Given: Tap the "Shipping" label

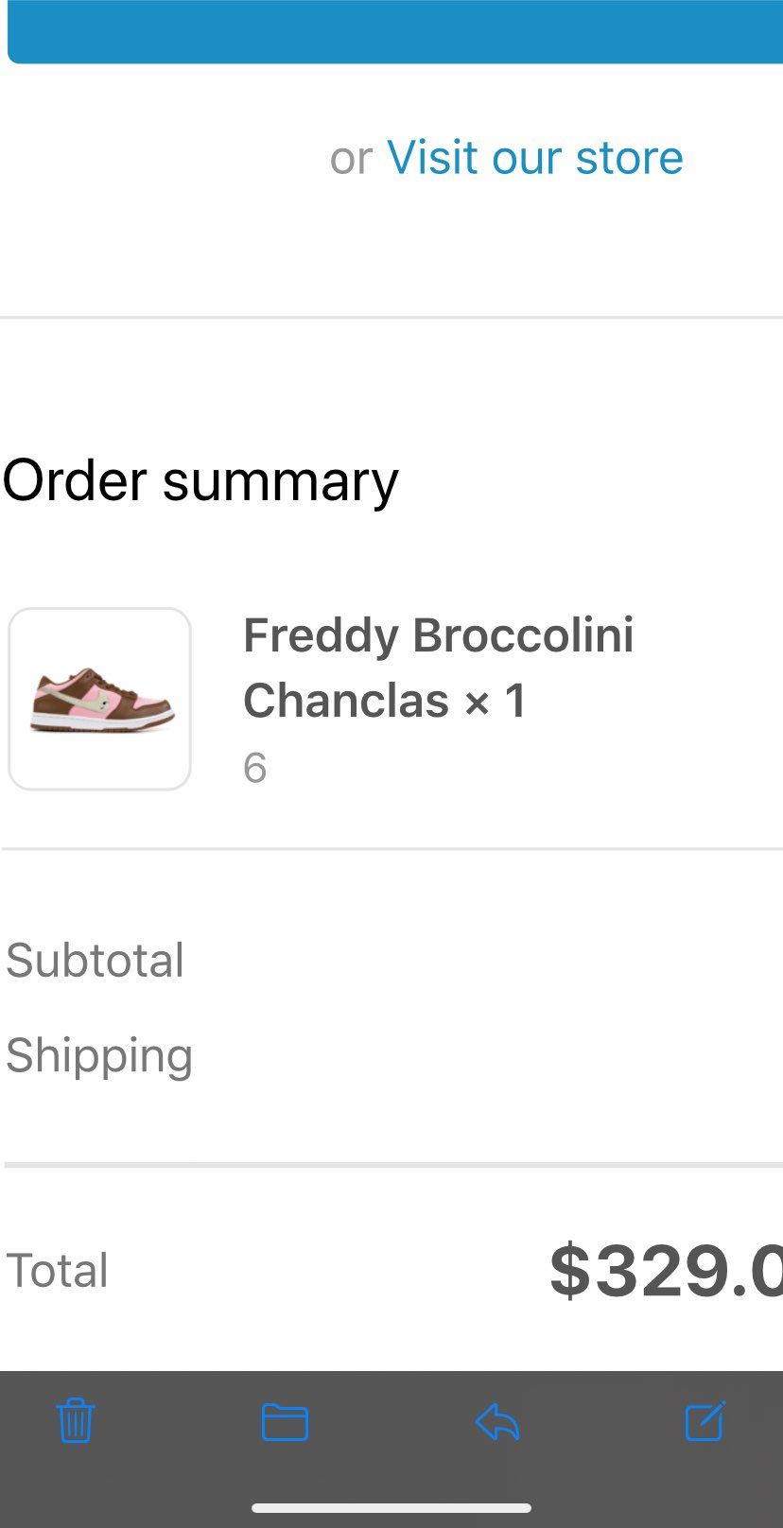Looking at the screenshot, I should click(x=99, y=1055).
